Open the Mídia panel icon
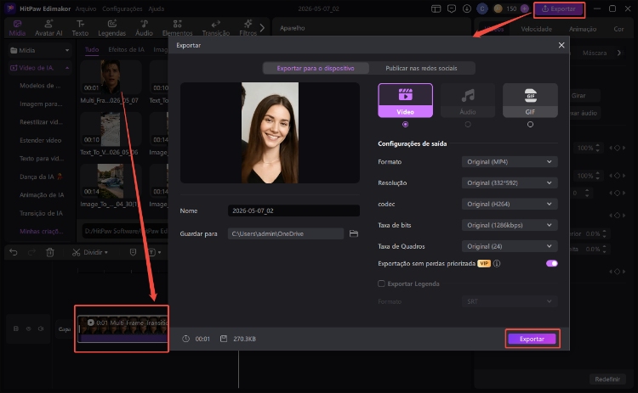The width and height of the screenshot is (638, 393). (x=17, y=28)
